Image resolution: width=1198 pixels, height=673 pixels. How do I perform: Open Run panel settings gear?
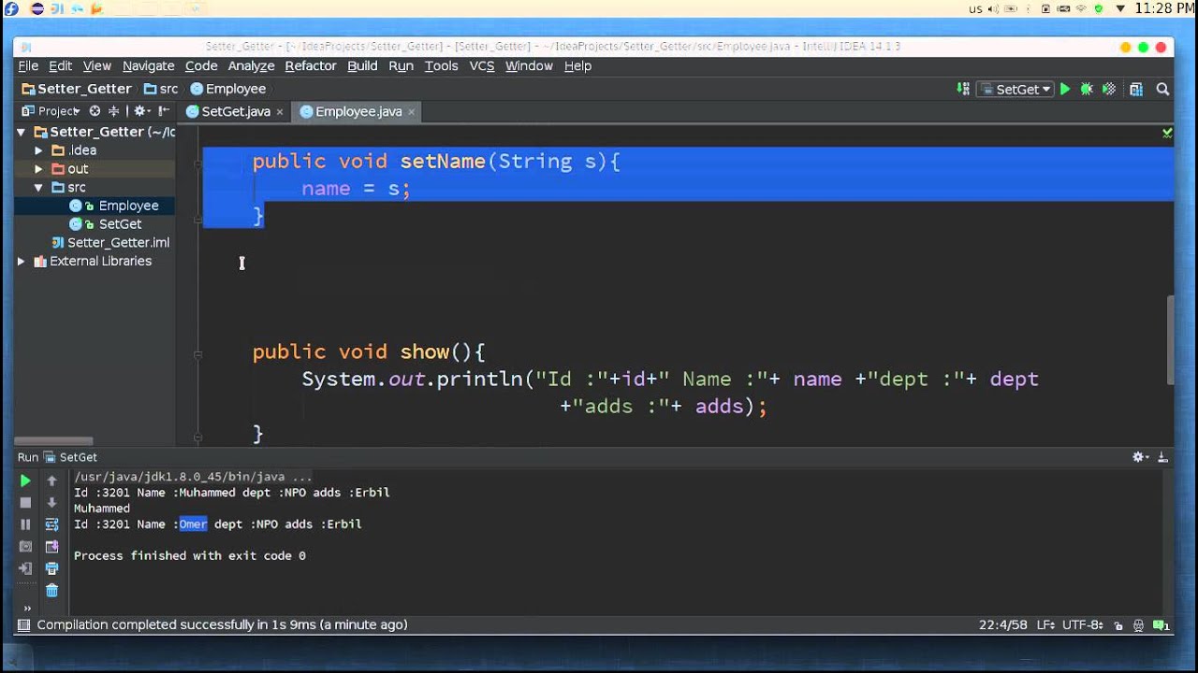[x=1140, y=457]
